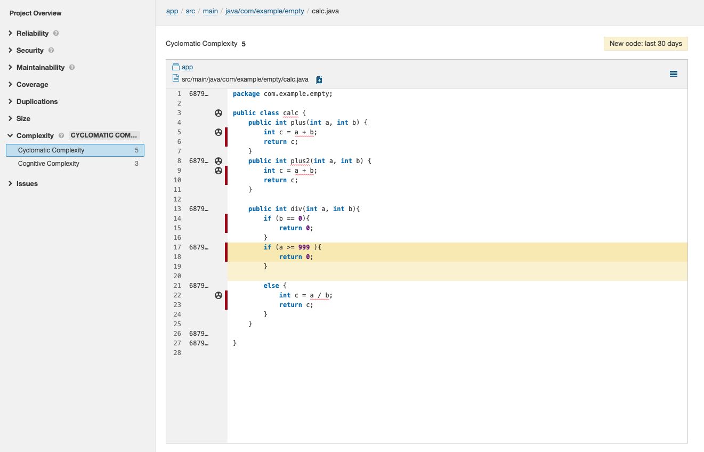Click the red coverage bar on line 14
Screen dimensions: 704x452
pos(226,219)
